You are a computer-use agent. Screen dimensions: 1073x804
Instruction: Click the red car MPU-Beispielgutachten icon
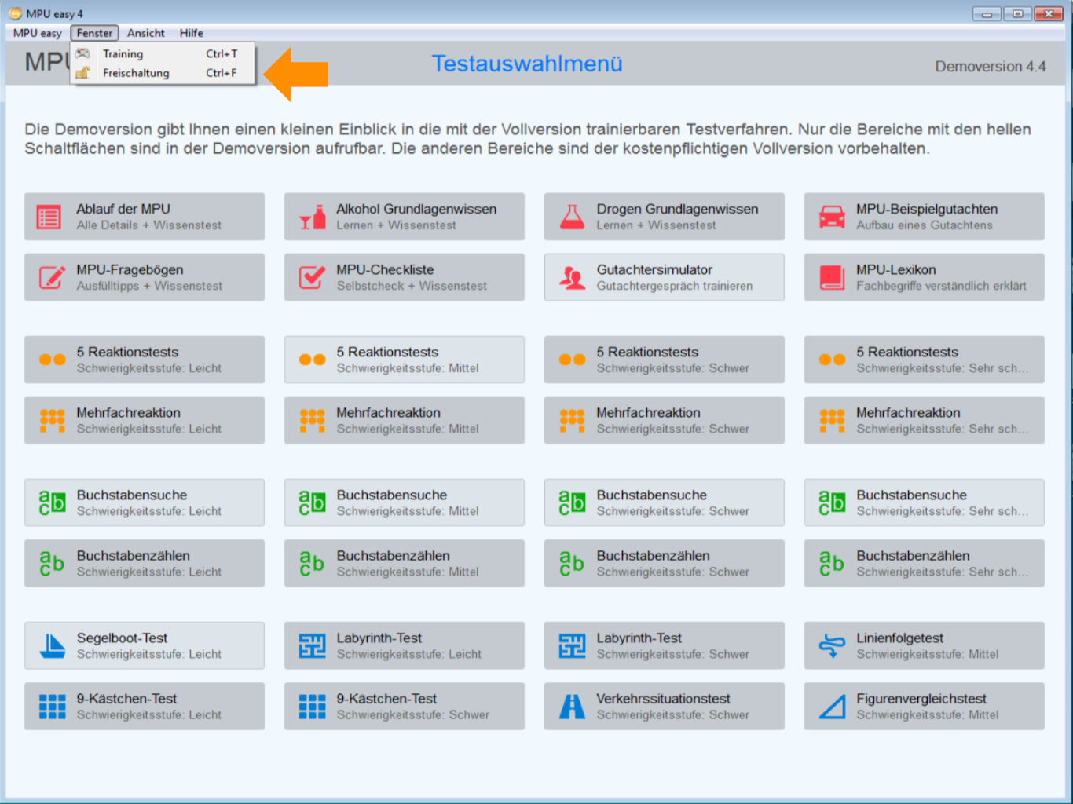pos(832,217)
